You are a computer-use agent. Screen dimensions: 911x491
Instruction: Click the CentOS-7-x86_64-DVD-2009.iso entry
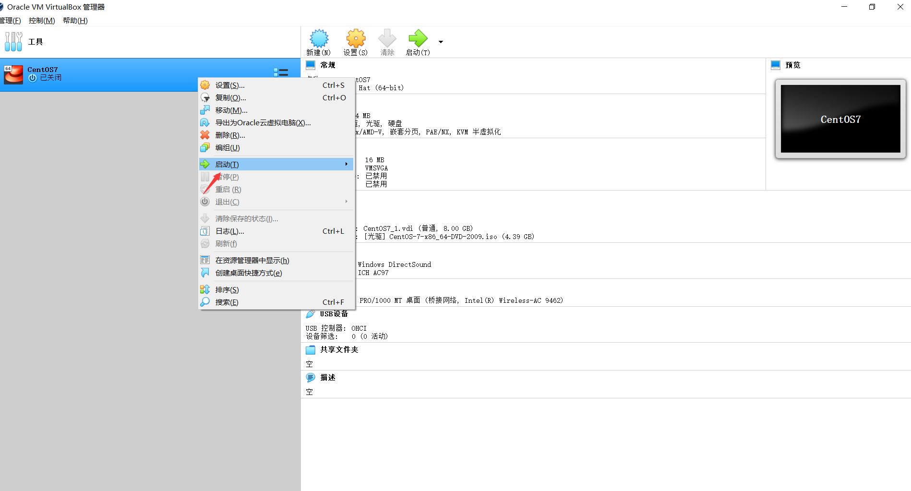click(449, 237)
